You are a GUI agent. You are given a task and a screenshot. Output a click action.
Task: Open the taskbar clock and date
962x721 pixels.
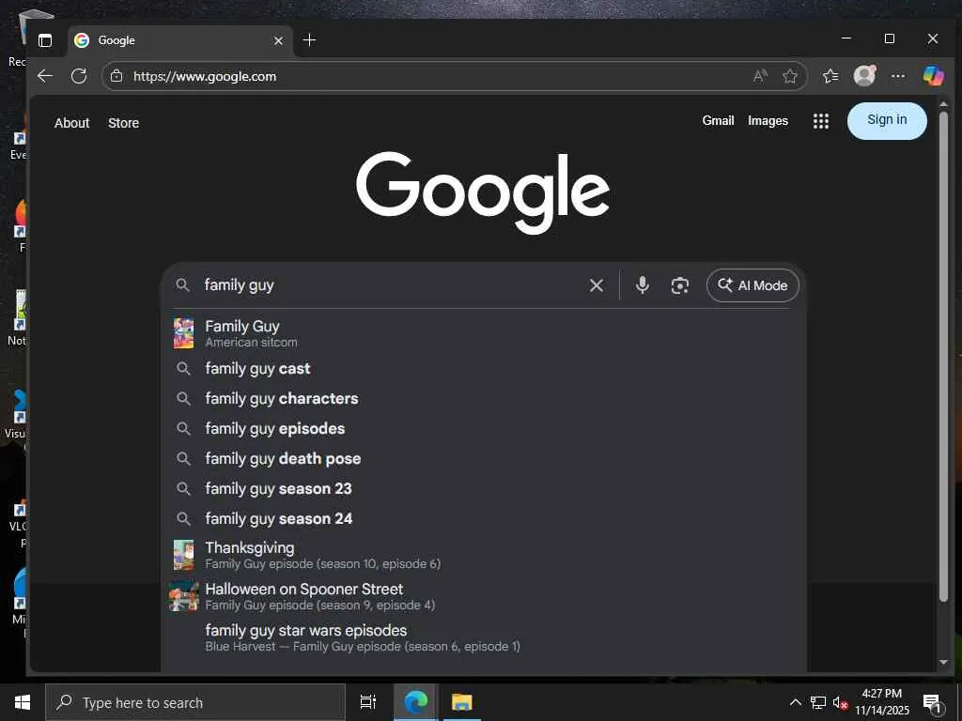(x=881, y=702)
